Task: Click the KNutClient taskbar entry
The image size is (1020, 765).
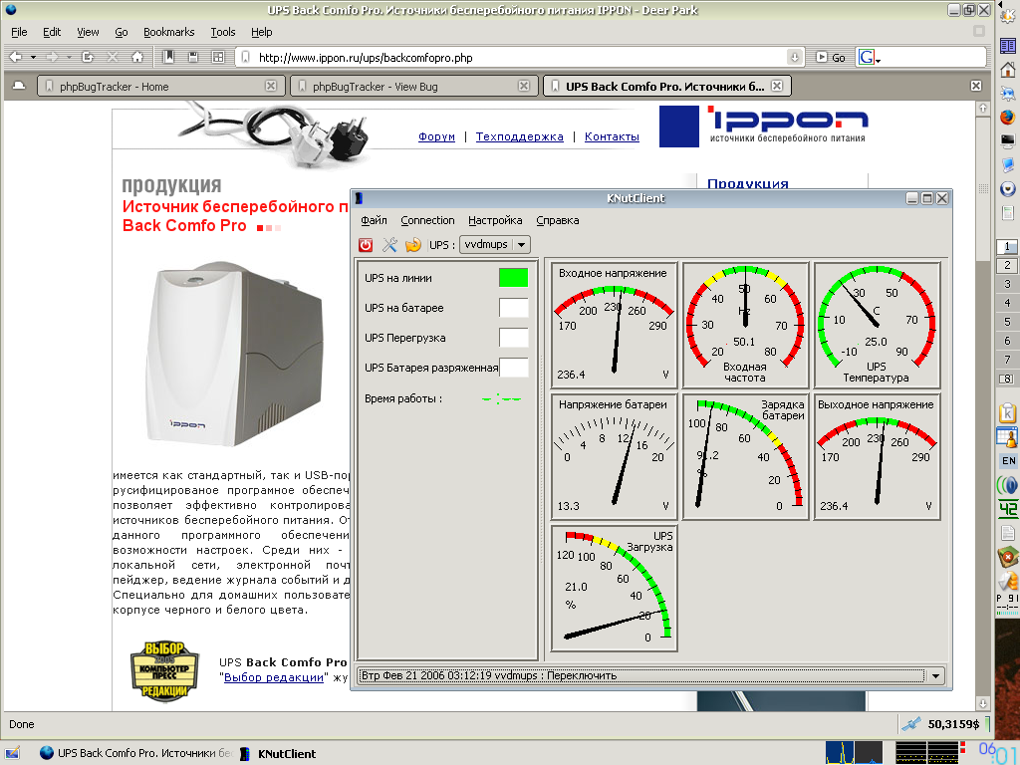Action: [x=279, y=753]
